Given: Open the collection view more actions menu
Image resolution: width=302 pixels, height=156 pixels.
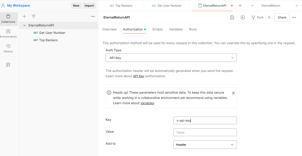Looking at the screenshot, I should click(294, 17).
